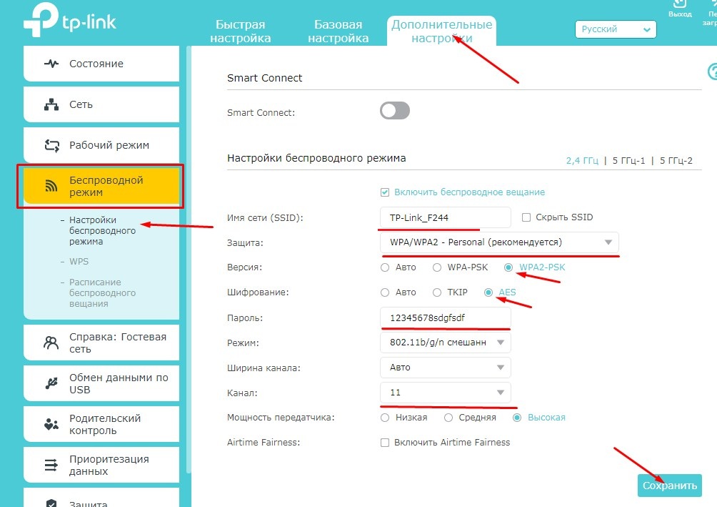Open Рабочий режим menu section

click(101, 145)
